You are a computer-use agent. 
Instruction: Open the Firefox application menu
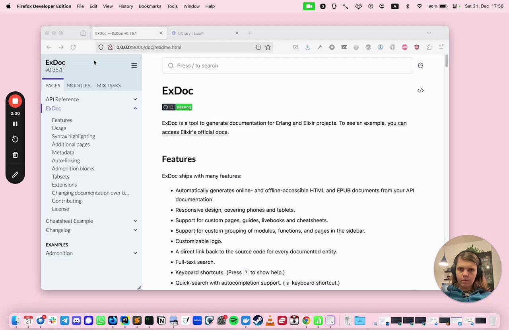(x=441, y=47)
